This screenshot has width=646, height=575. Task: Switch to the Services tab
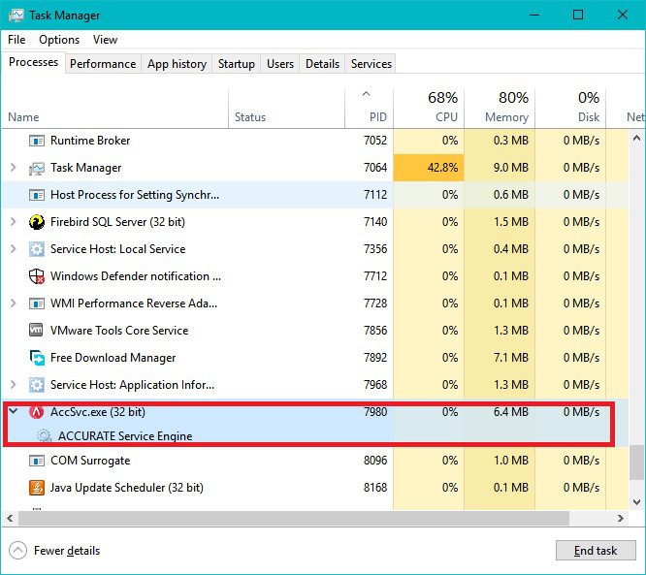tap(371, 64)
